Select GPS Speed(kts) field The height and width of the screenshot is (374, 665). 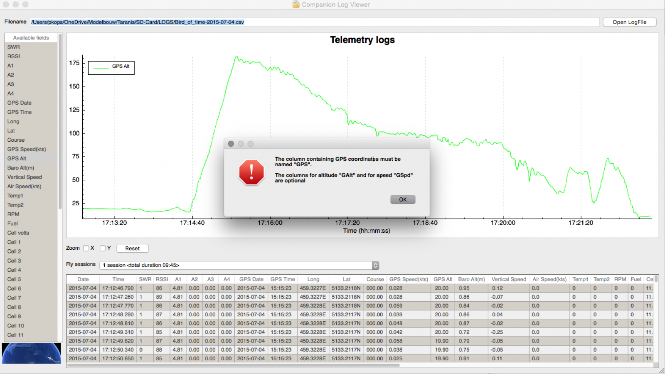coord(31,149)
